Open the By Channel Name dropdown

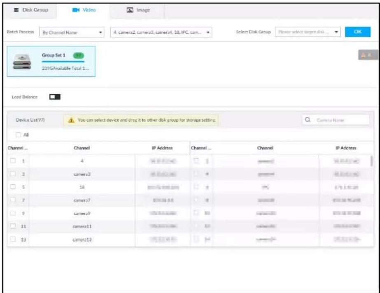point(72,33)
